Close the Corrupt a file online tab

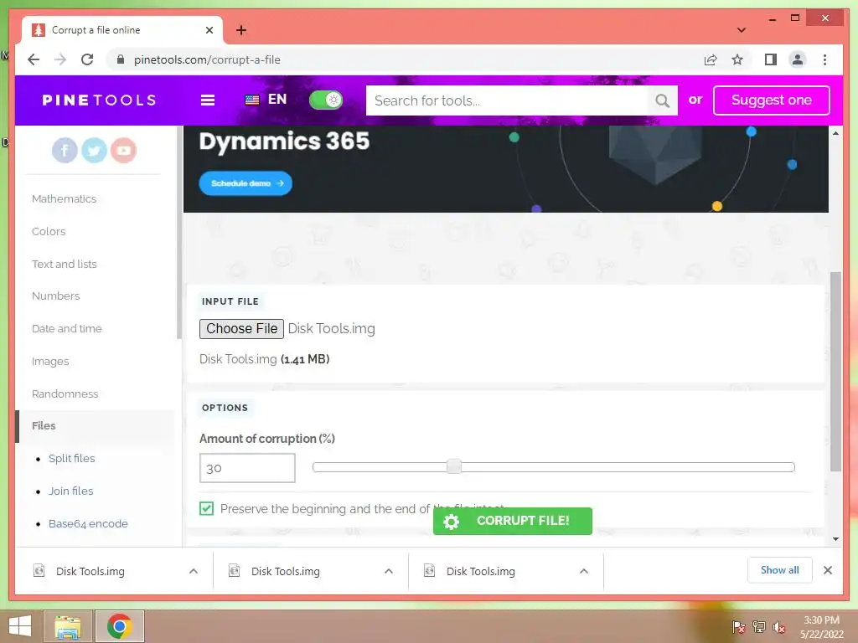coord(209,30)
